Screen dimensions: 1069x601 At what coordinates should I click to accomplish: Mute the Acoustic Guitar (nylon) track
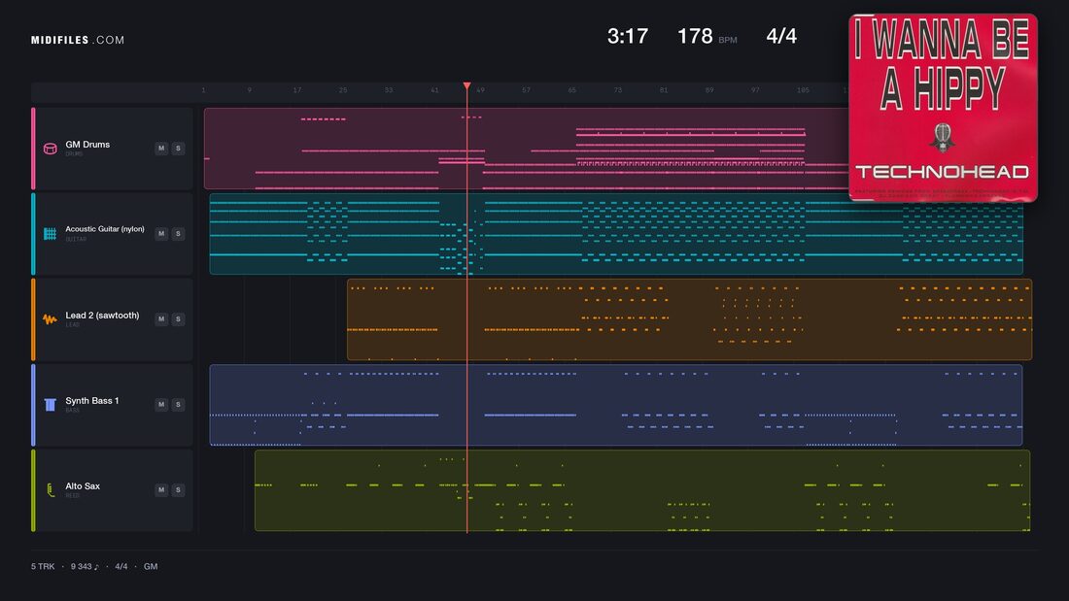pyautogui.click(x=161, y=234)
